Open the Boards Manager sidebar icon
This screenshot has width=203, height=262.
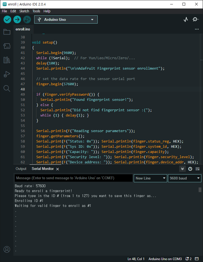(x=7, y=46)
